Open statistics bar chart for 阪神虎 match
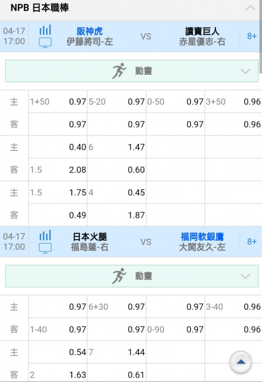The image size is (262, 382). click(45, 30)
